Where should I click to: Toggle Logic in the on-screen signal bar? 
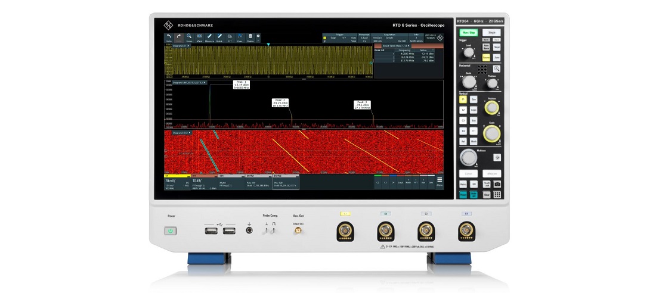400,182
